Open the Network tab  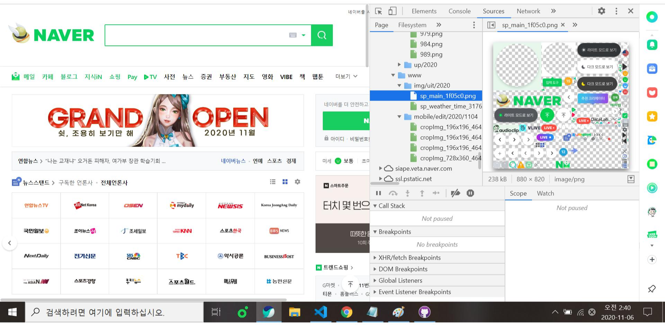[528, 11]
